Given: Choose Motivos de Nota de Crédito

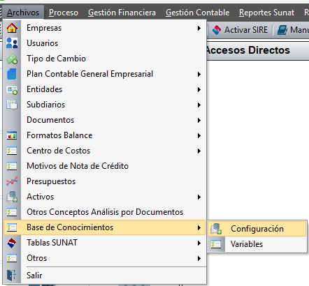Looking at the screenshot, I should (x=78, y=166).
